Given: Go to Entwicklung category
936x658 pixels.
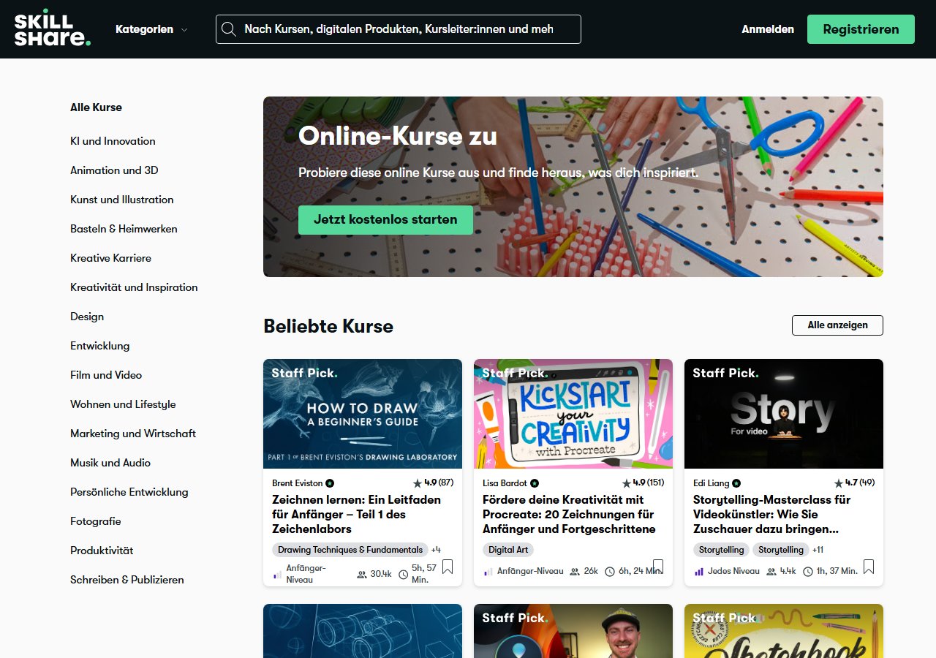Looking at the screenshot, I should click(99, 346).
